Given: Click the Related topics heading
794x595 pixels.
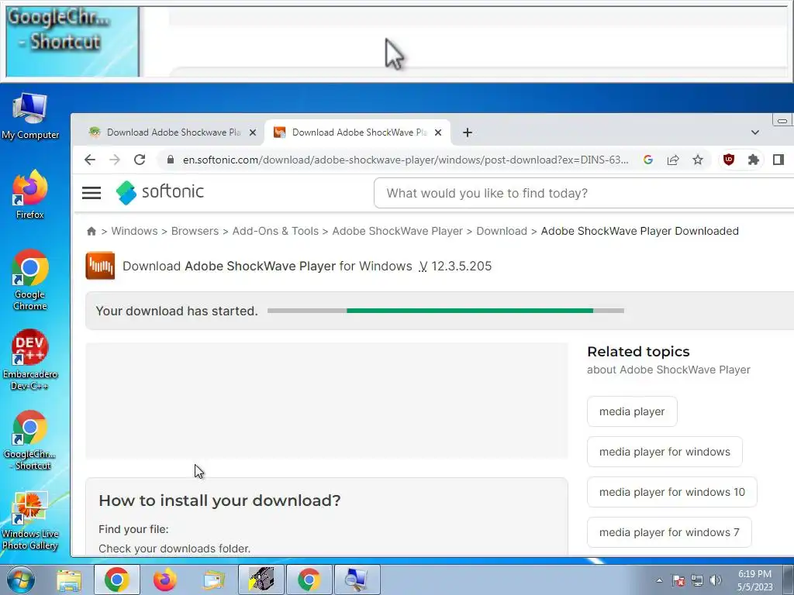Looking at the screenshot, I should click(638, 352).
